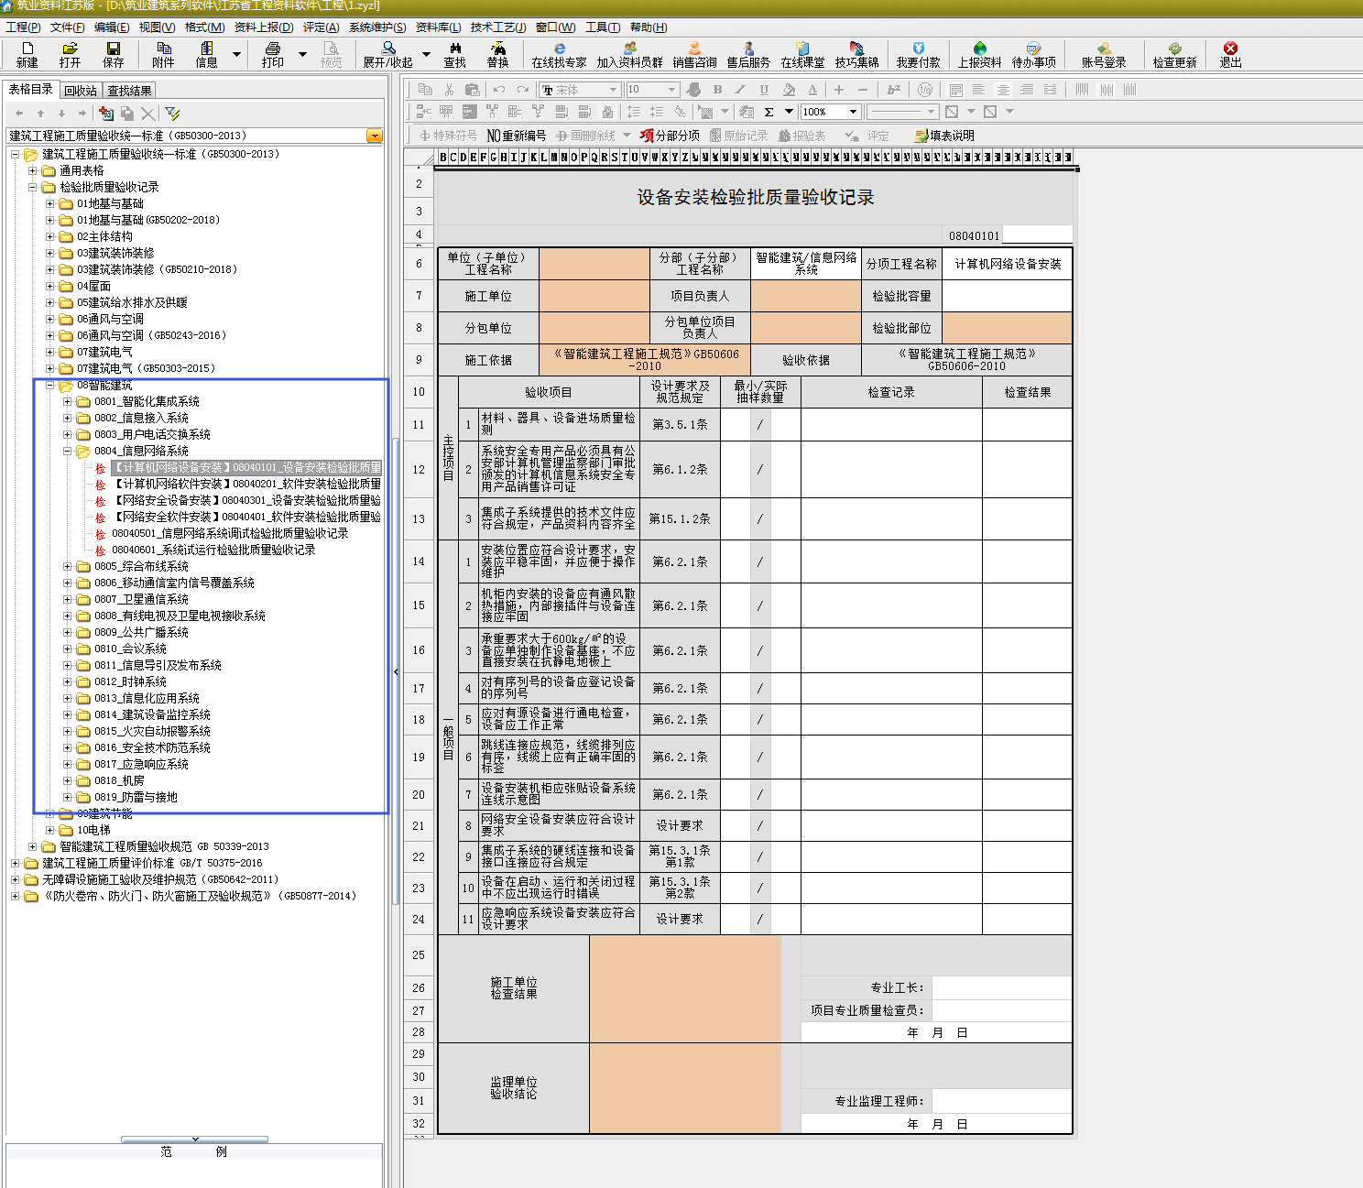
Task: Click the 待办事项 icon
Action: point(1034,55)
